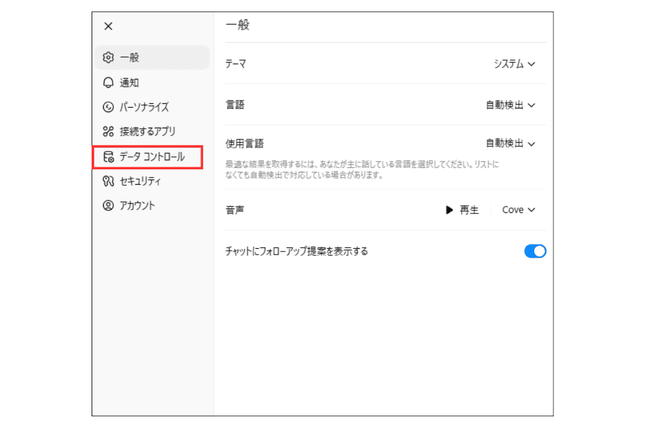This screenshot has width=656, height=431.
Task: Click the セキュリティ key icon
Action: coord(108,182)
